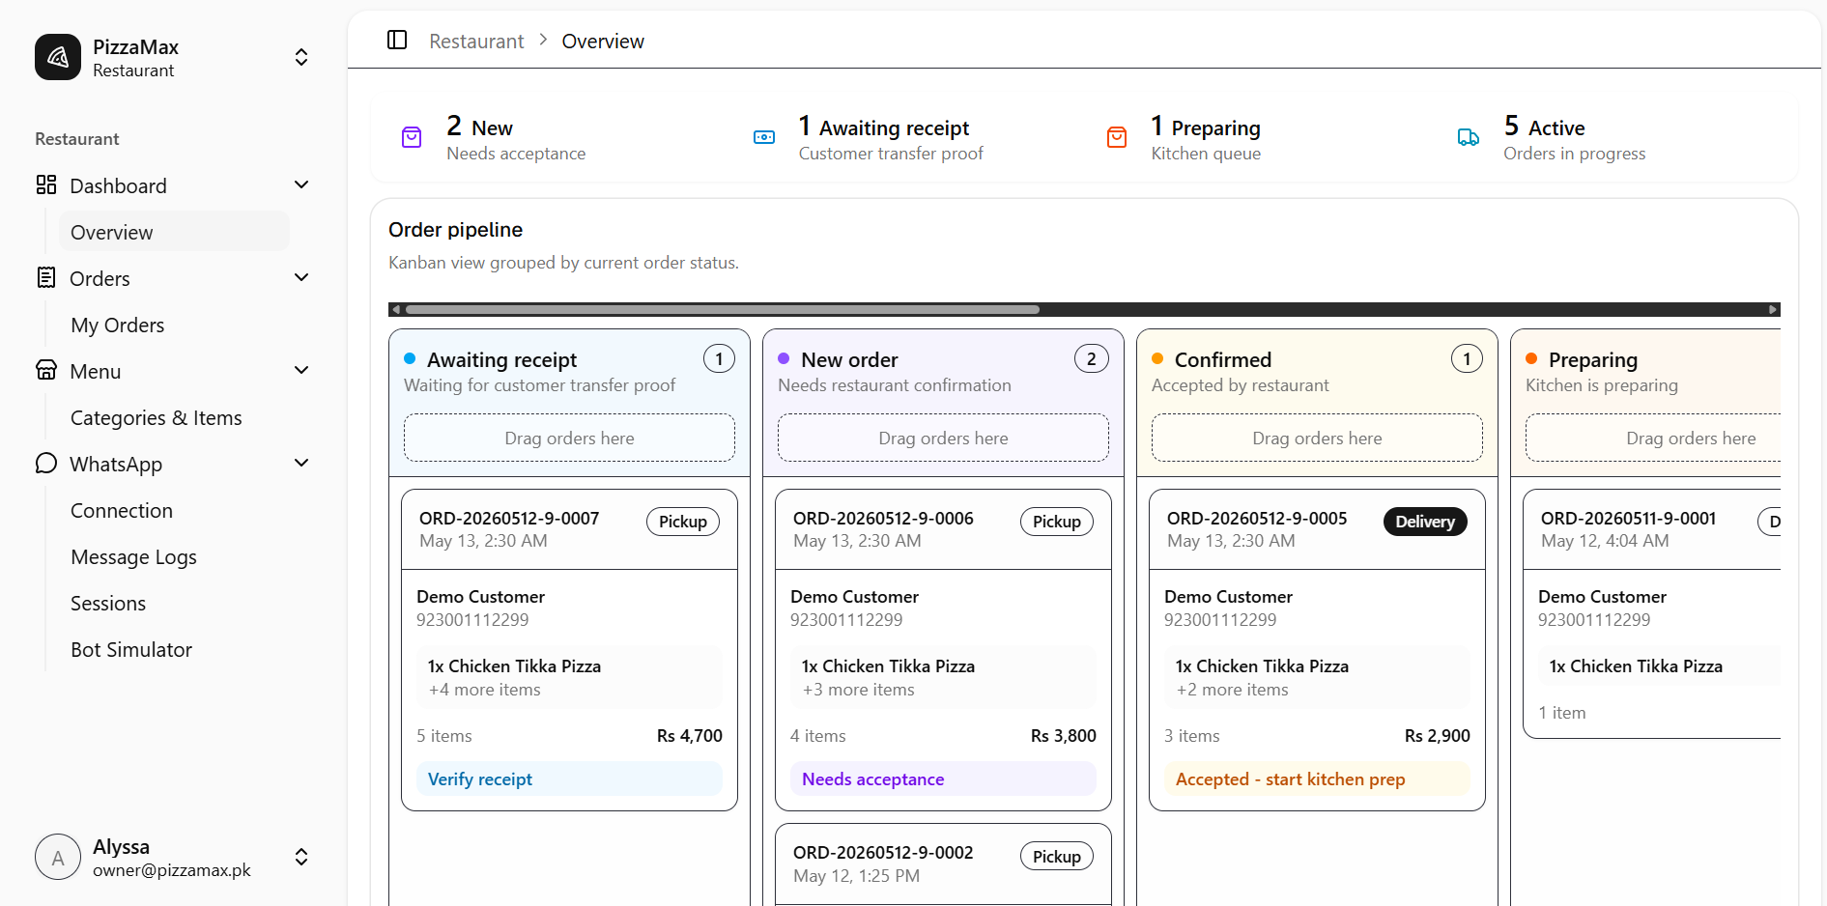Screen dimensions: 1827x906
Task: Click the Overview breadcrumb text
Action: 603,41
